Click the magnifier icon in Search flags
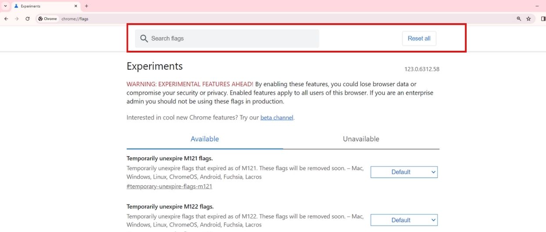546x232 pixels. pyautogui.click(x=144, y=39)
